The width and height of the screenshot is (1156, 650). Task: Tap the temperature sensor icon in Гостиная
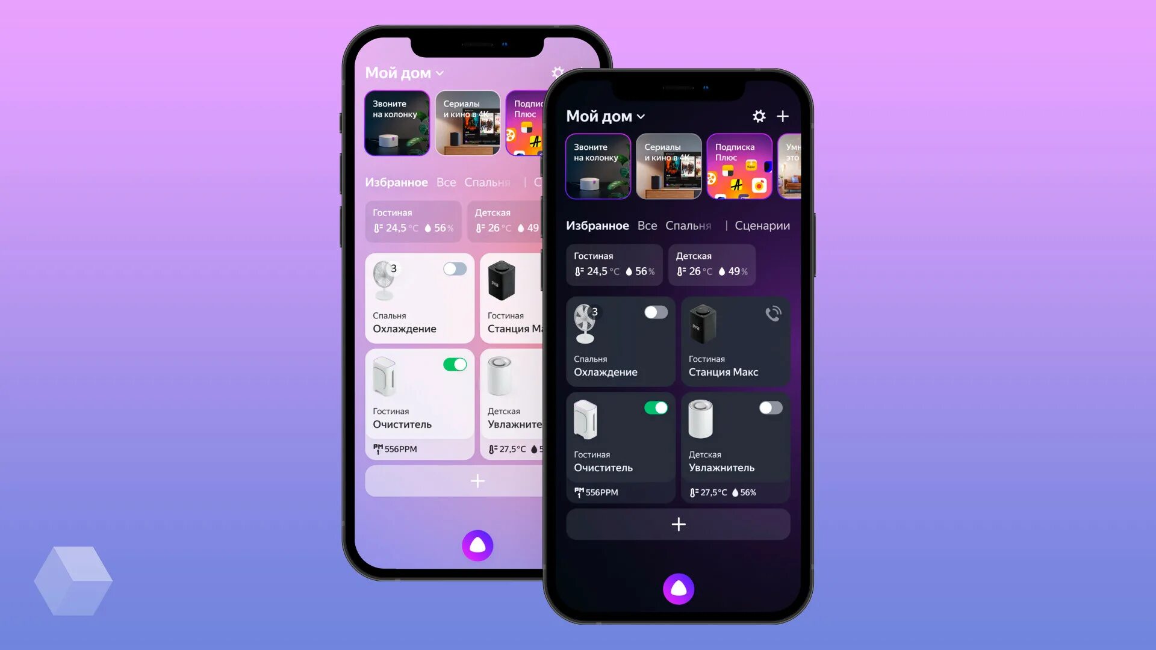pos(578,271)
